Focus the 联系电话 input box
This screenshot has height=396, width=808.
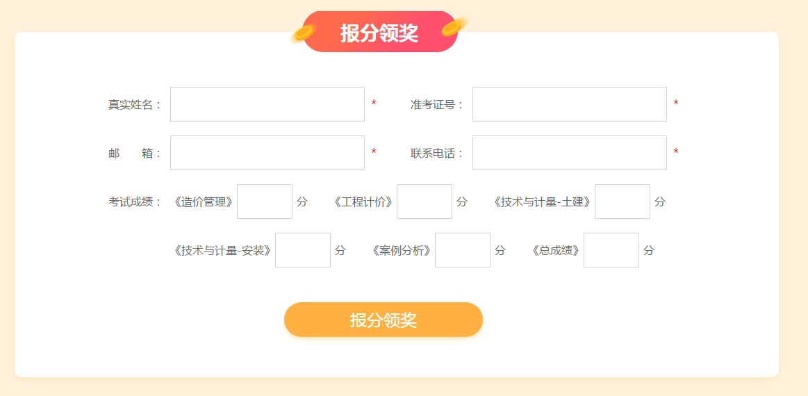point(569,153)
